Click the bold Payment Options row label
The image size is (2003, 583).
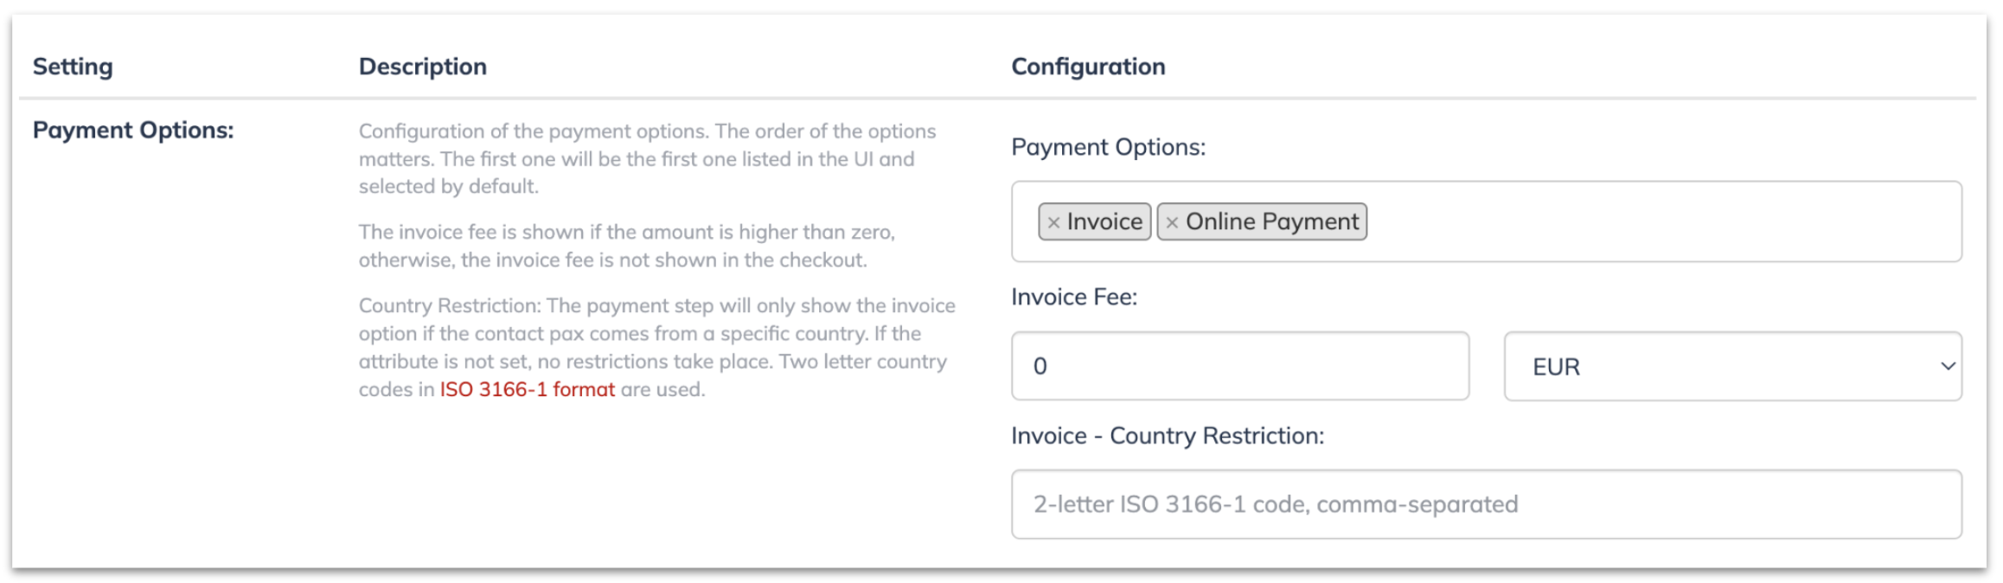tap(133, 130)
